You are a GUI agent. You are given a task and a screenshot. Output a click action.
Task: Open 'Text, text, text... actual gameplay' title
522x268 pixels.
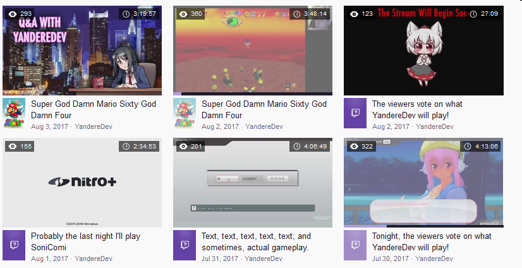coord(256,241)
